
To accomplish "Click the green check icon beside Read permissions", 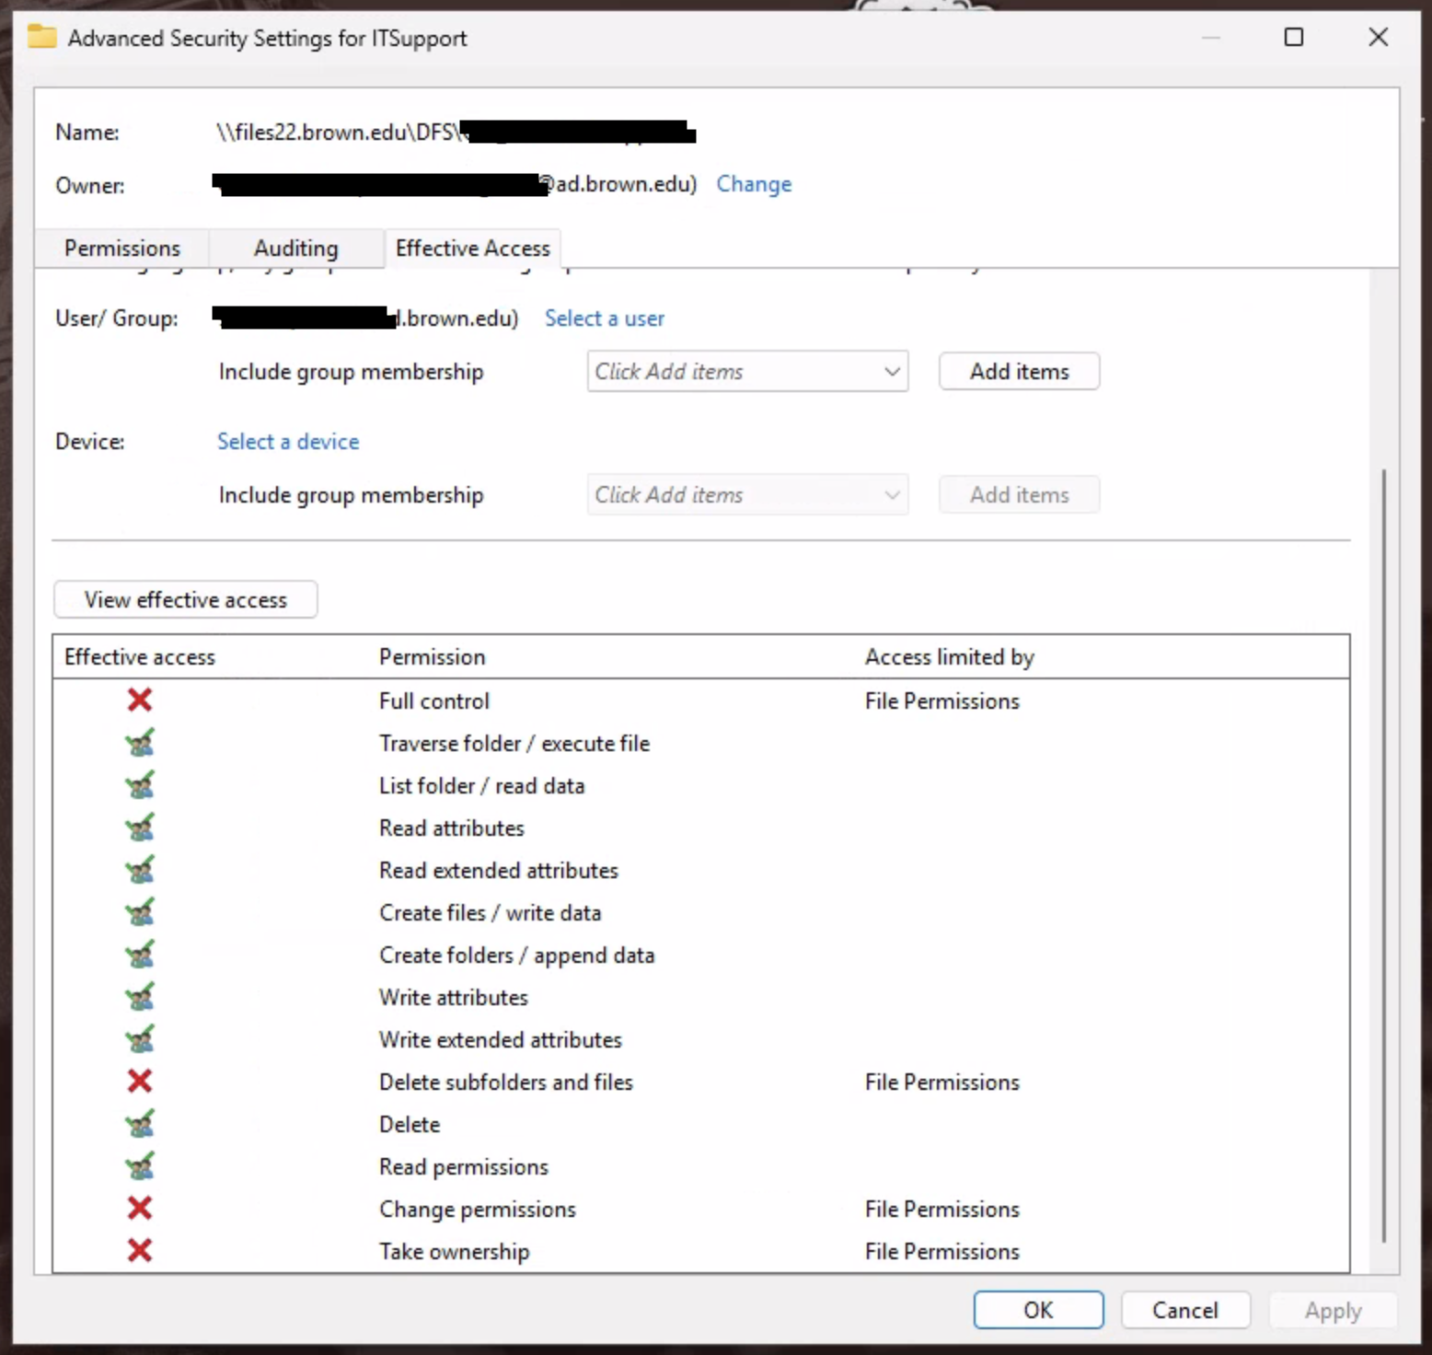I will 140,1166.
